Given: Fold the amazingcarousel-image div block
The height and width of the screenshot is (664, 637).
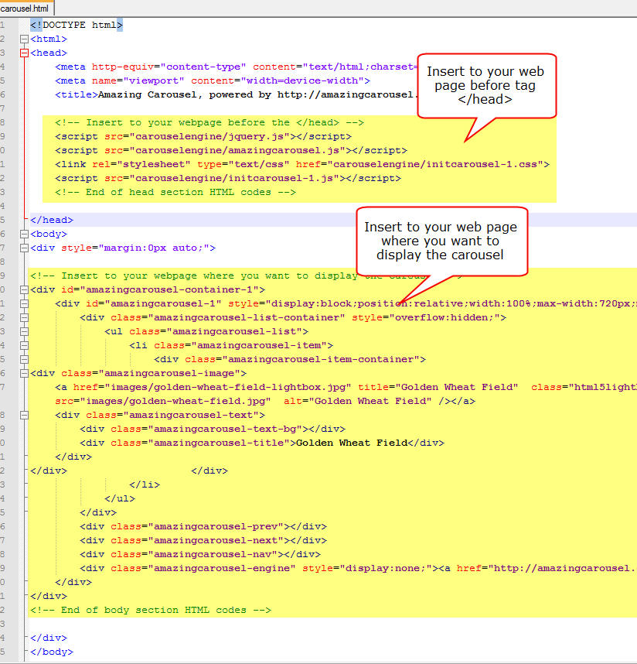Looking at the screenshot, I should pos(23,373).
